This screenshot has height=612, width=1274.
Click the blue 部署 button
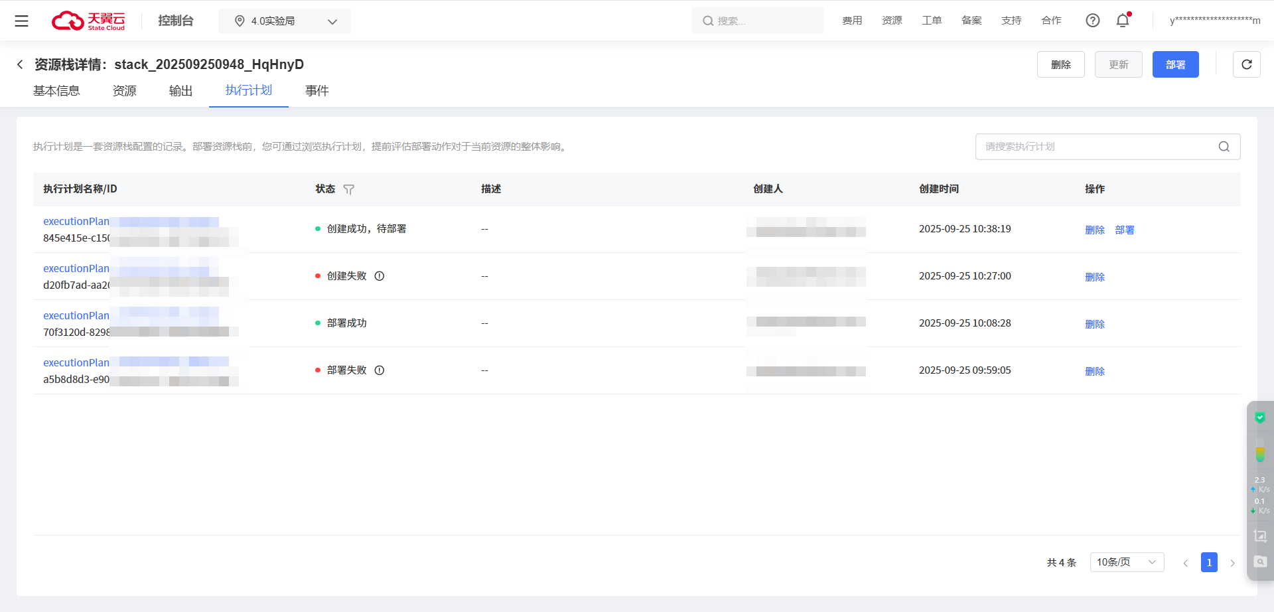1175,64
